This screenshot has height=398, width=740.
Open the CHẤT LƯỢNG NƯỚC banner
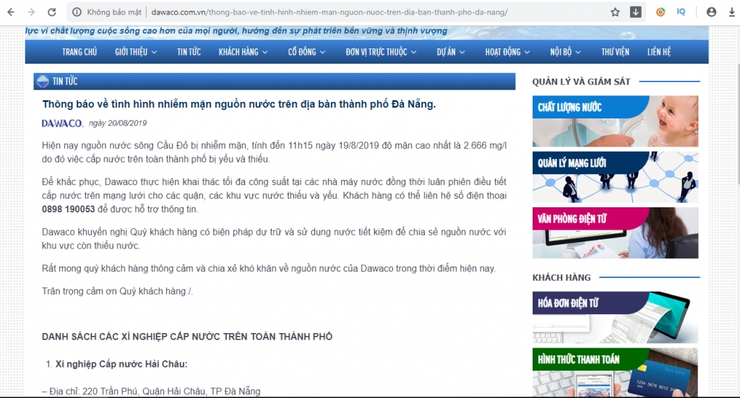pyautogui.click(x=616, y=121)
